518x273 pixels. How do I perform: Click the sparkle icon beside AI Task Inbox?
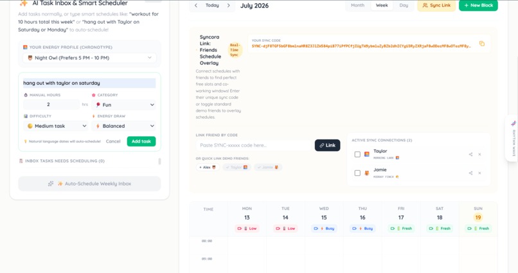23,3
